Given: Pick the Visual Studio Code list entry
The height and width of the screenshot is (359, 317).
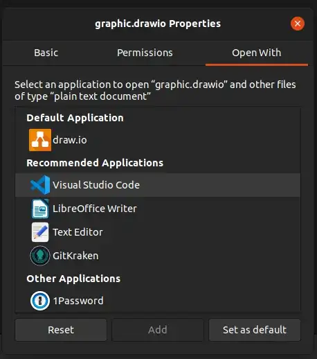Looking at the screenshot, I should coord(158,185).
